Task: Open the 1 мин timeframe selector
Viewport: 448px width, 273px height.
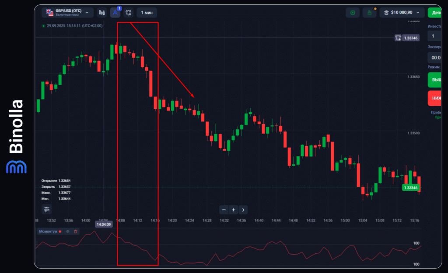Action: pyautogui.click(x=147, y=13)
